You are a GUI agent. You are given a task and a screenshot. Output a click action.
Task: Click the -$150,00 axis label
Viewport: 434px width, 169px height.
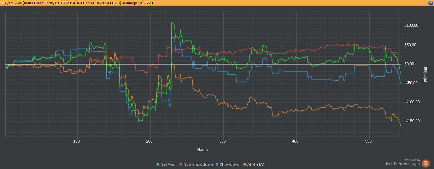412,121
